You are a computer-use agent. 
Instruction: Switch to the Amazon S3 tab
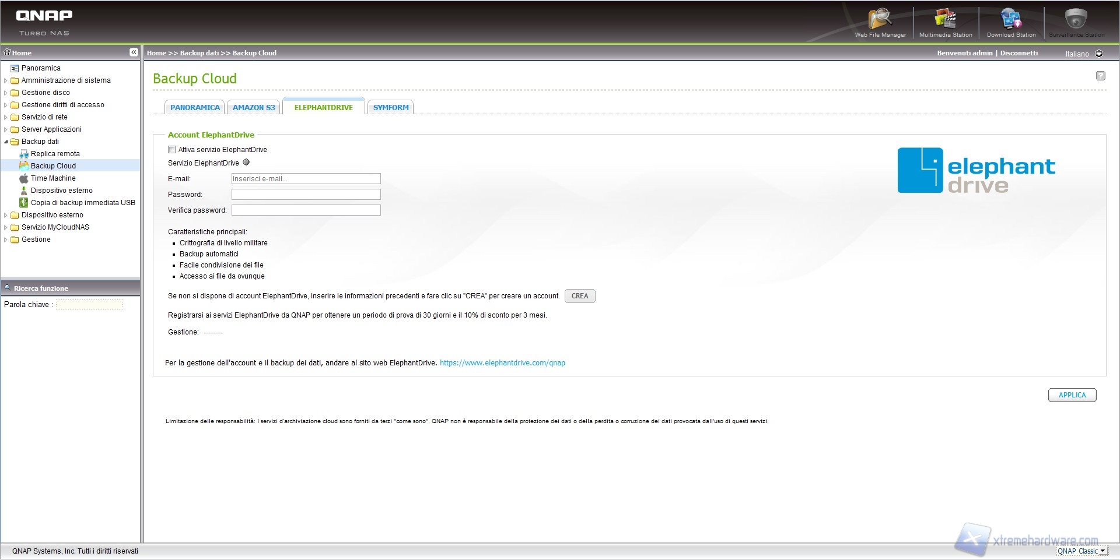pos(254,108)
